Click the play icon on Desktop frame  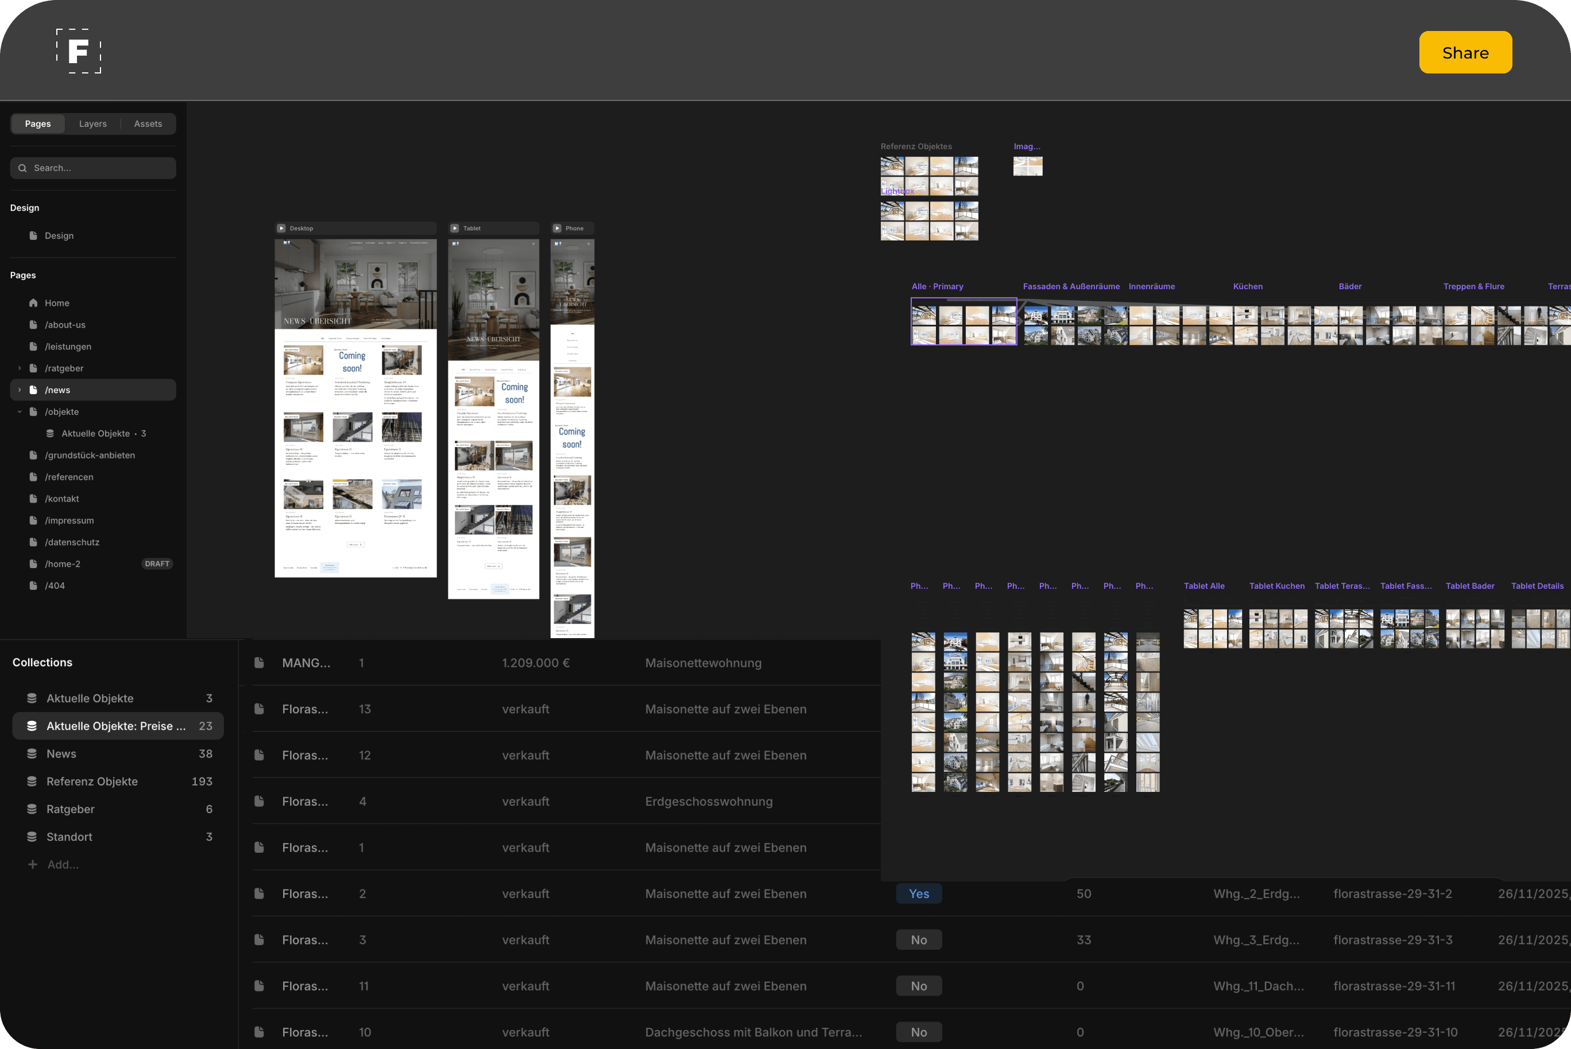point(282,228)
